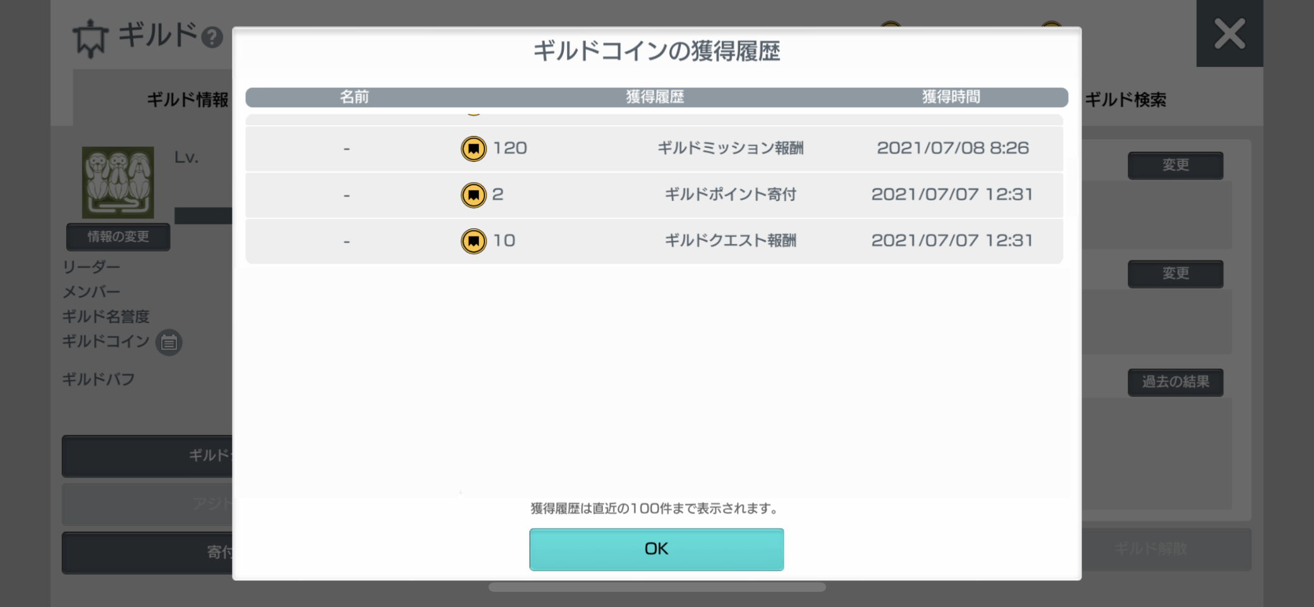Click the 獲得時間 column header
This screenshot has width=1314, height=607.
click(x=951, y=97)
